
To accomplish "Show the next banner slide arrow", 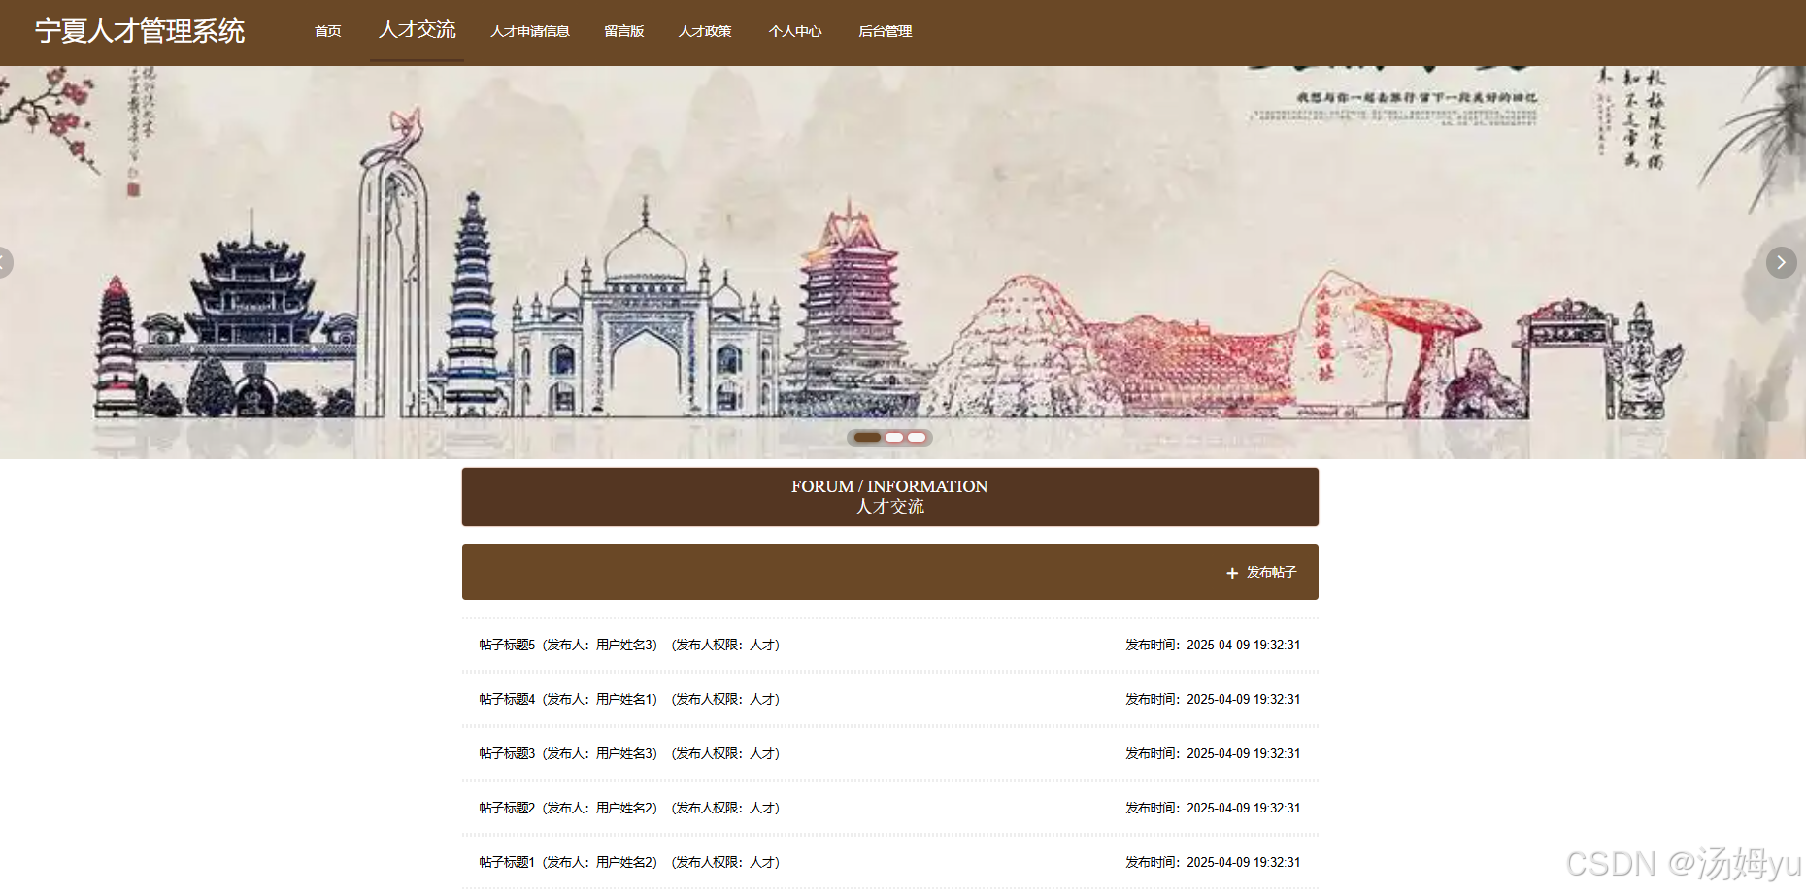I will 1781,262.
